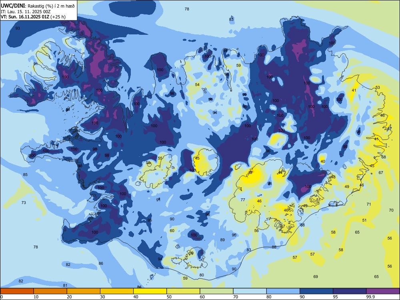
Task: Click the 30 legend scale label
Action: point(102,297)
